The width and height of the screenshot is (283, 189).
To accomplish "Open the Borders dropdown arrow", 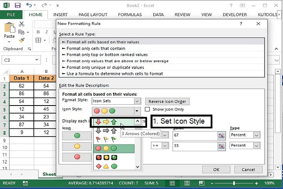I will tap(44, 40).
